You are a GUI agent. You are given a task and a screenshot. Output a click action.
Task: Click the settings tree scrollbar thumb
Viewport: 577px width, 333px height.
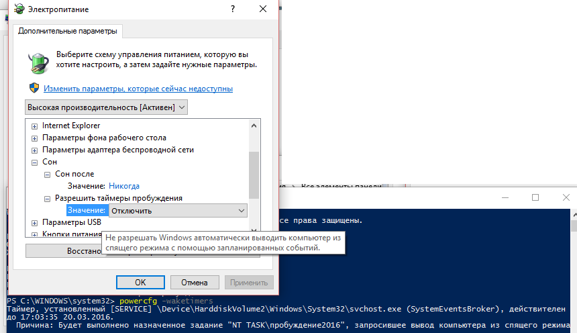(x=254, y=175)
